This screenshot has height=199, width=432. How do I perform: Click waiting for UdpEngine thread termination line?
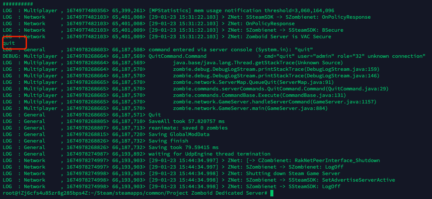click(x=136, y=154)
